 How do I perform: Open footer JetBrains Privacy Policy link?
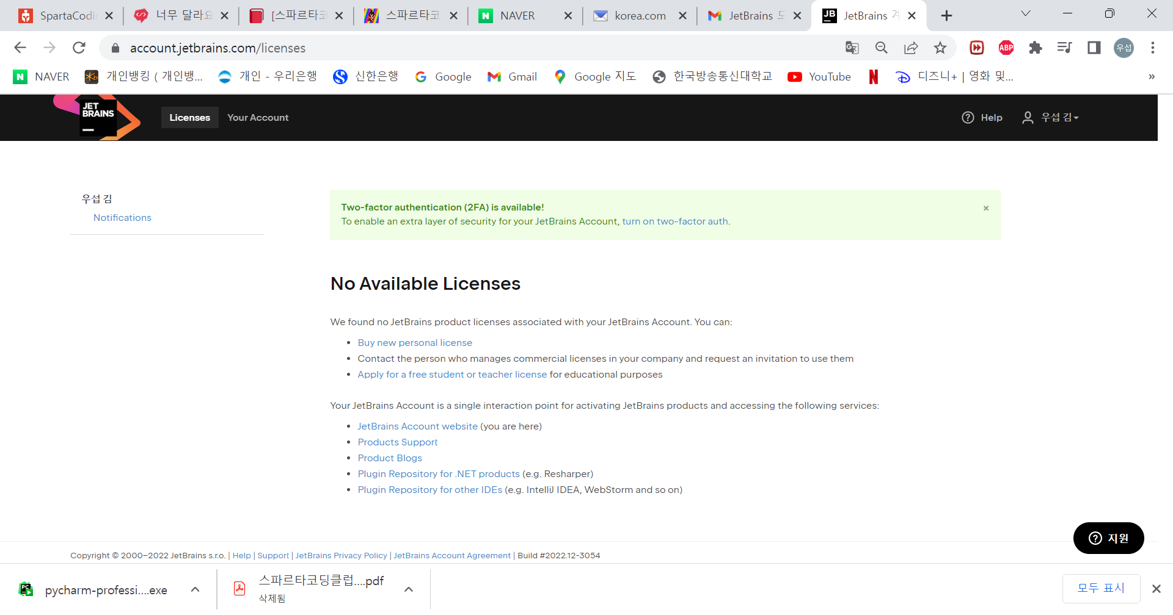341,556
